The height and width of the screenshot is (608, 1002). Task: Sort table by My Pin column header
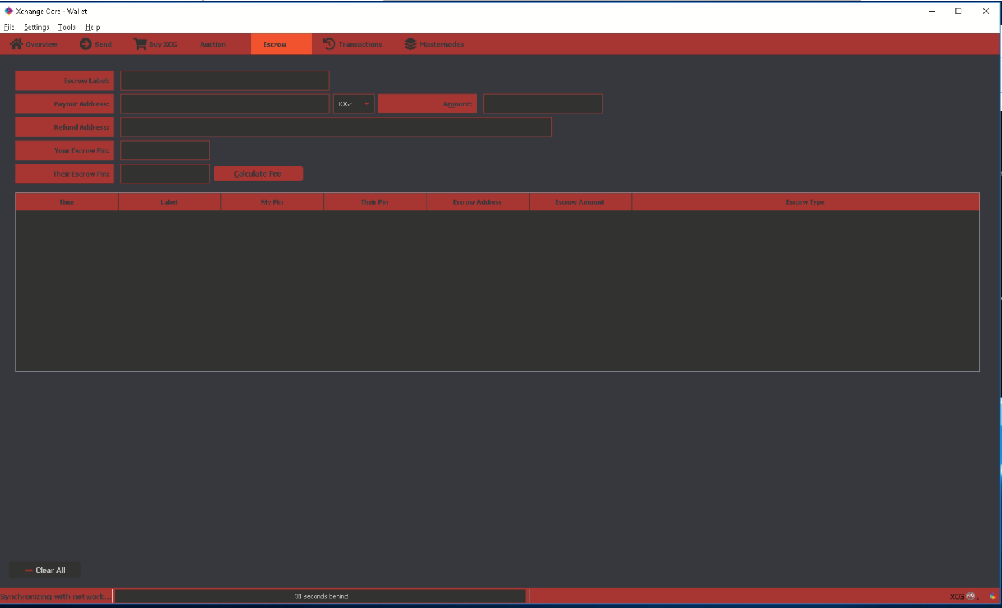[272, 202]
